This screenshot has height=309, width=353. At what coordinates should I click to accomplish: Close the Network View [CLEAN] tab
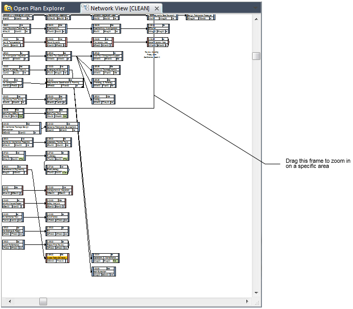point(157,8)
